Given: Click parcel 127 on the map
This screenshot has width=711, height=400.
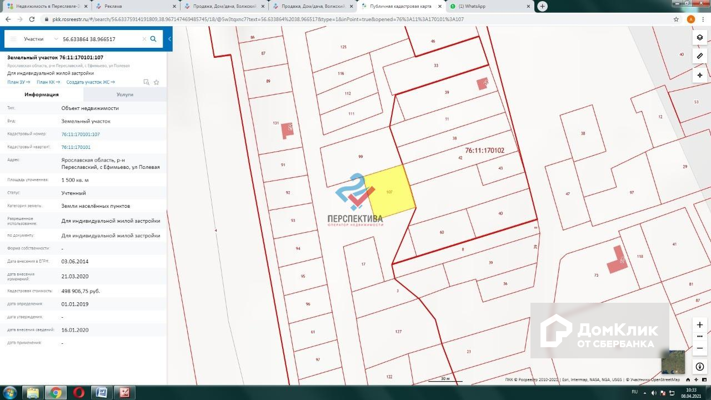Looking at the screenshot, I should pos(398,332).
